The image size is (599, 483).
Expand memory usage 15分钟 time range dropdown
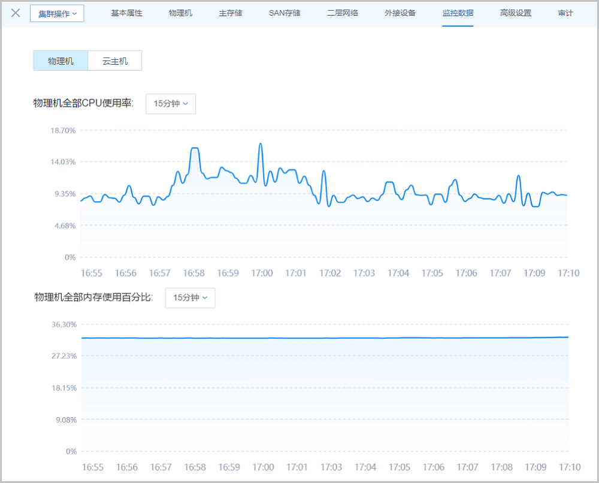(x=190, y=297)
